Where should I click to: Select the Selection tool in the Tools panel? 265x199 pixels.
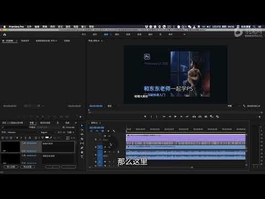point(82,125)
